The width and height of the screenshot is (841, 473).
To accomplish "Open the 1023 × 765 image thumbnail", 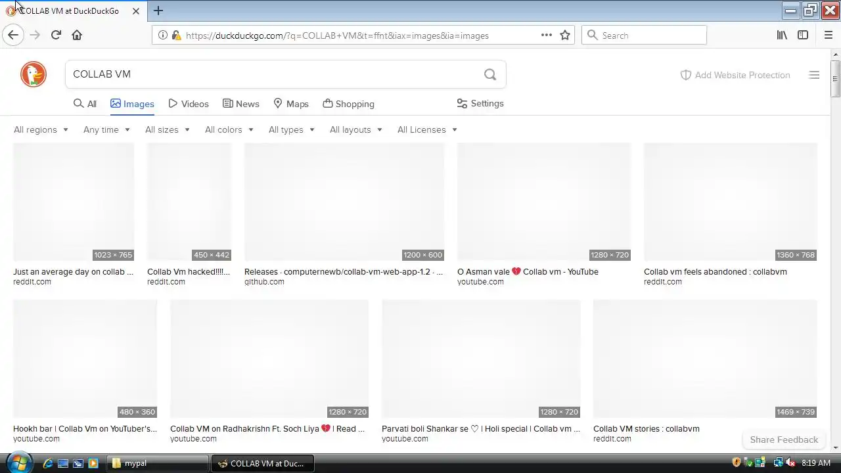I will [74, 202].
